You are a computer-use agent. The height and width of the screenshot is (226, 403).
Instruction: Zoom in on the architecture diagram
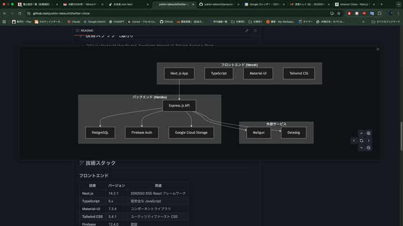click(369, 133)
